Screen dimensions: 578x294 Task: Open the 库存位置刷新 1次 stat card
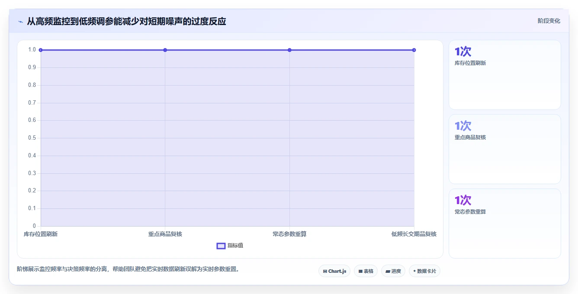(x=505, y=75)
